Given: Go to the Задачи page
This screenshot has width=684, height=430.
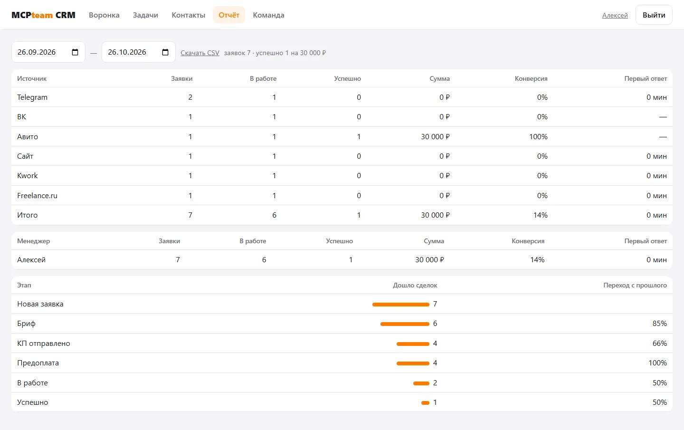Looking at the screenshot, I should pyautogui.click(x=145, y=15).
